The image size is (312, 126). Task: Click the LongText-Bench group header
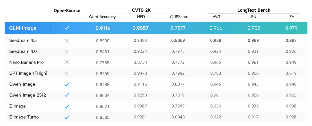[254, 10]
